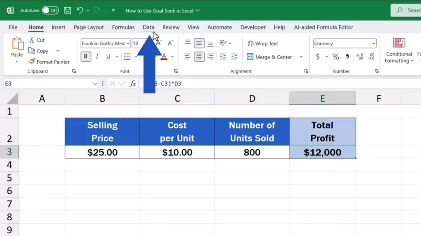Open the Orientation text angle tool

(x=223, y=43)
